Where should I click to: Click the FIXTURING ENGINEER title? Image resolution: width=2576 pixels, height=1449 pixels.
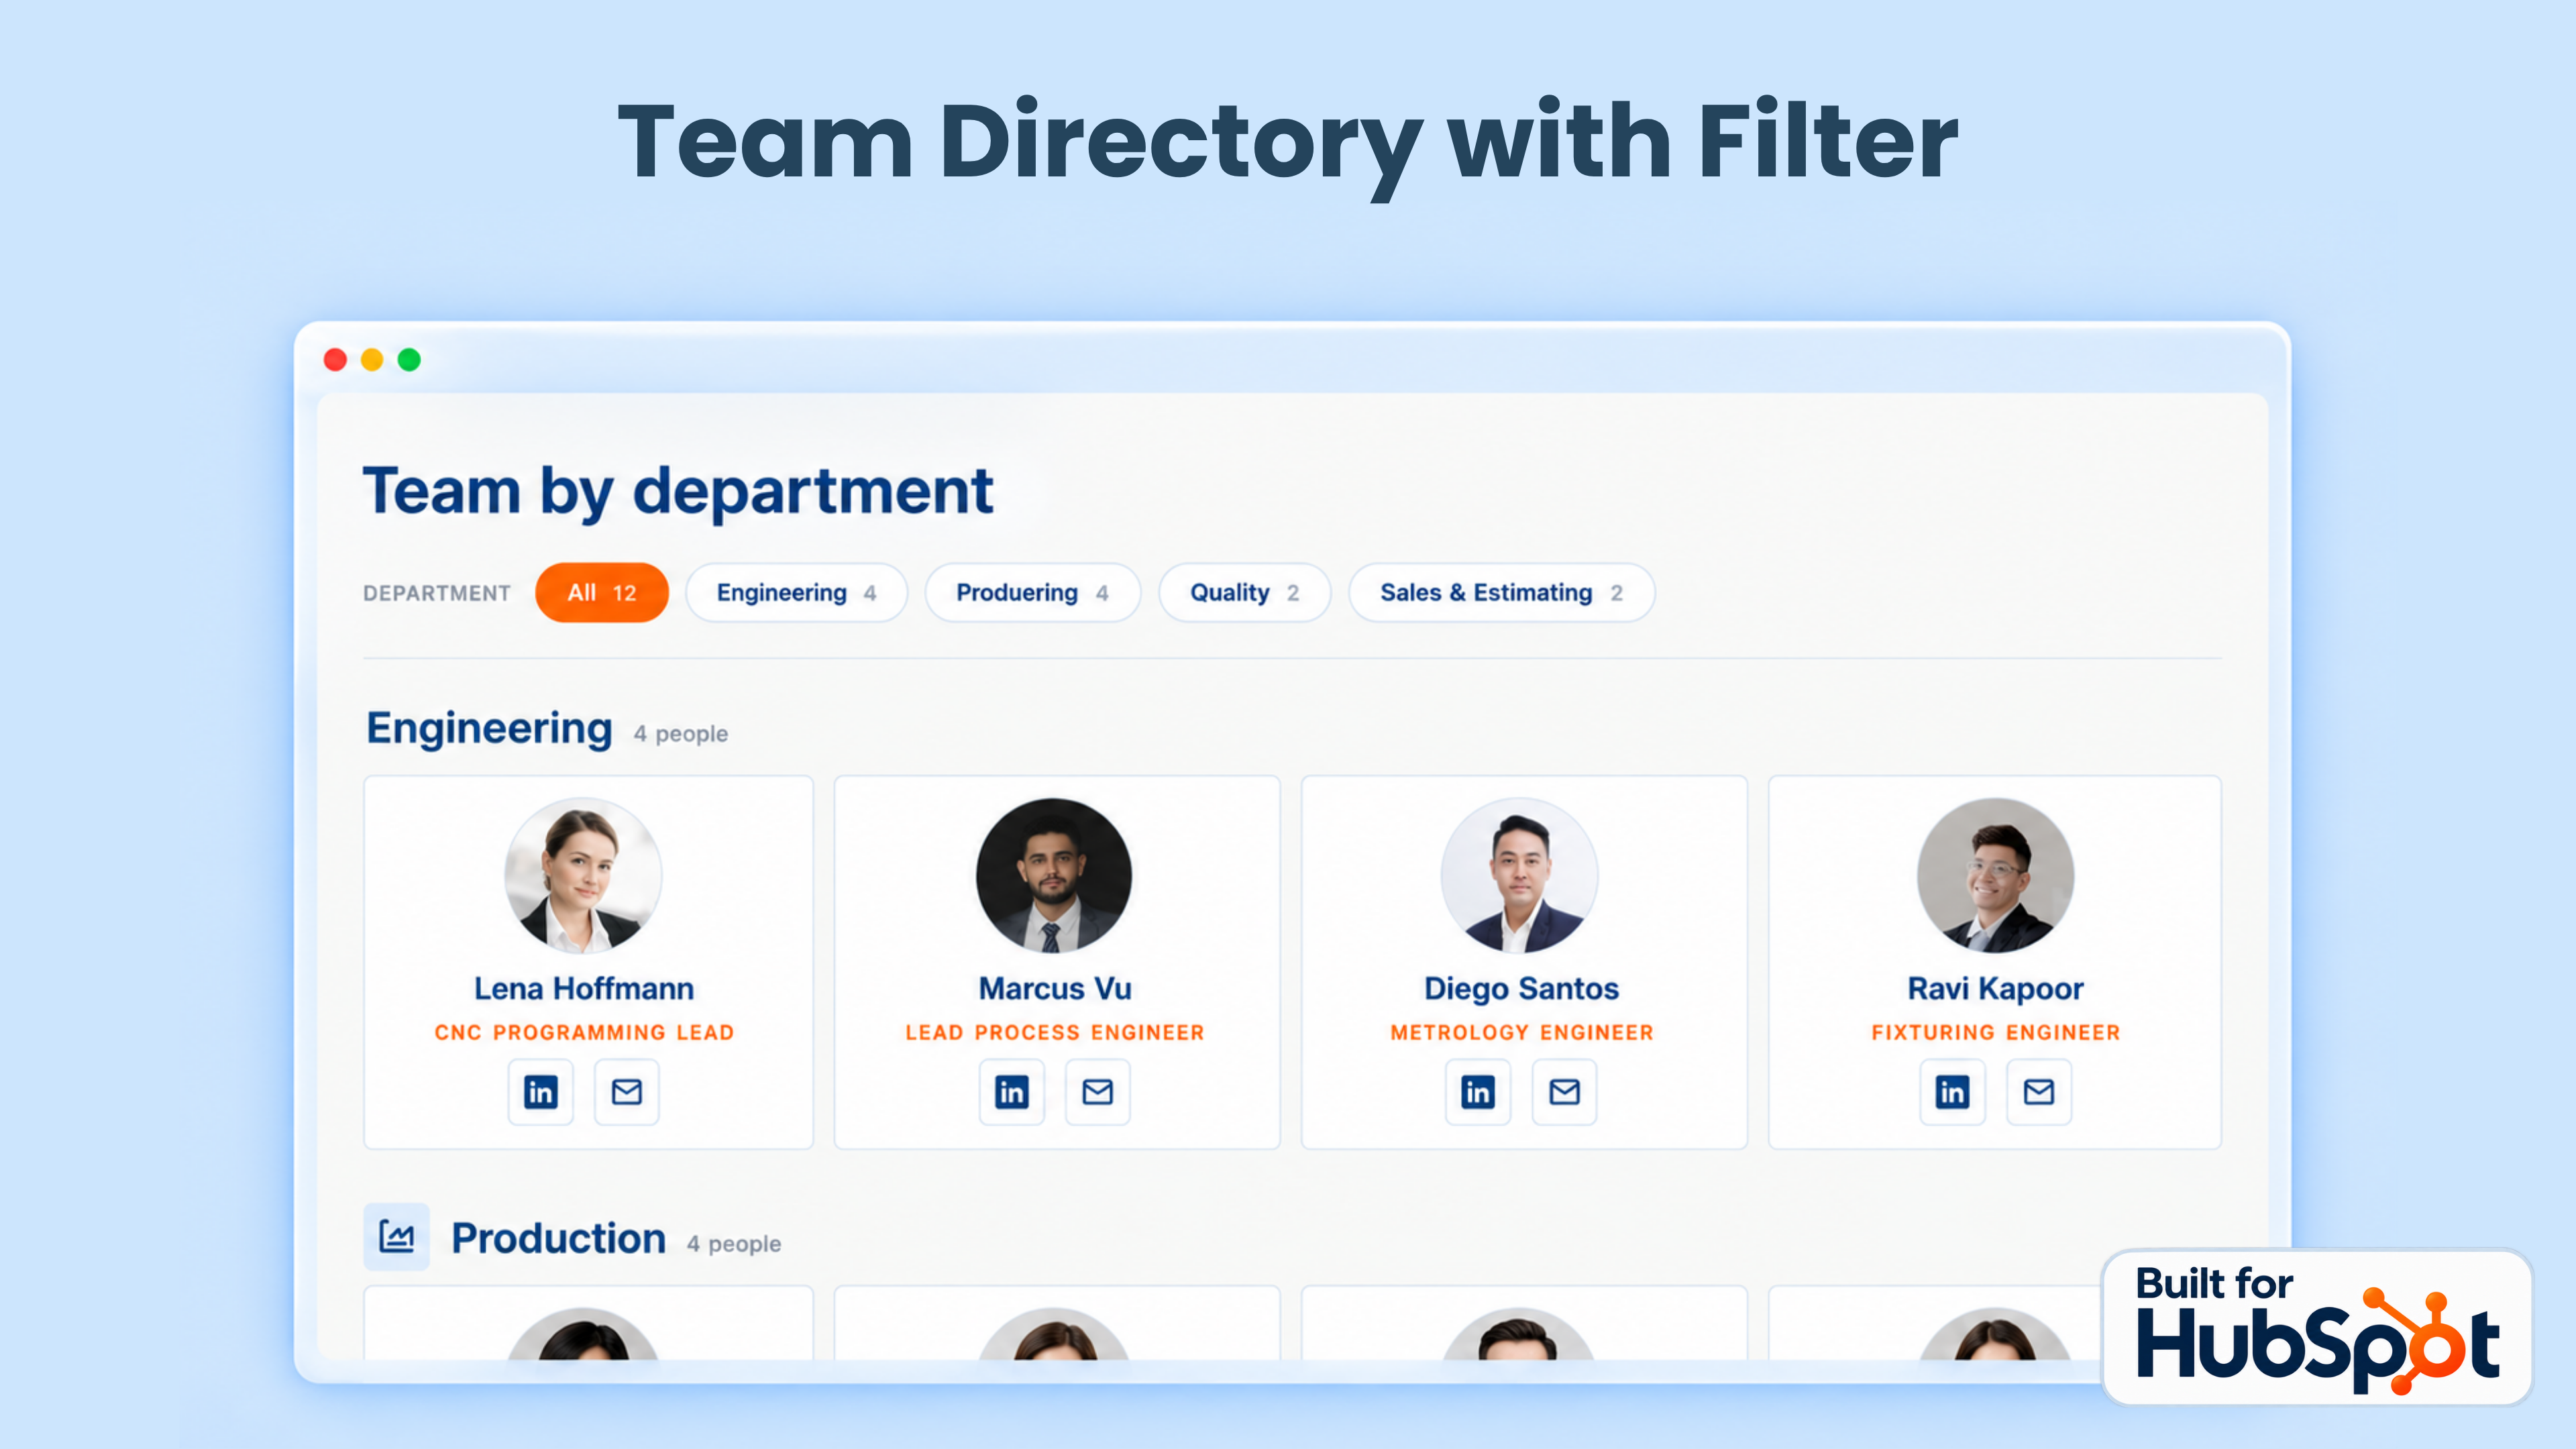[x=1996, y=1032]
